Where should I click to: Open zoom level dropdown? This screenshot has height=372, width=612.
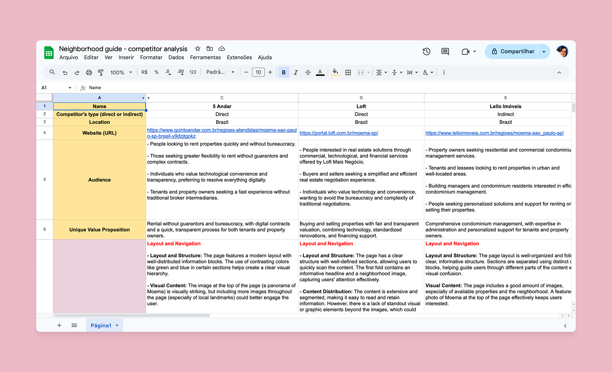pyautogui.click(x=121, y=72)
